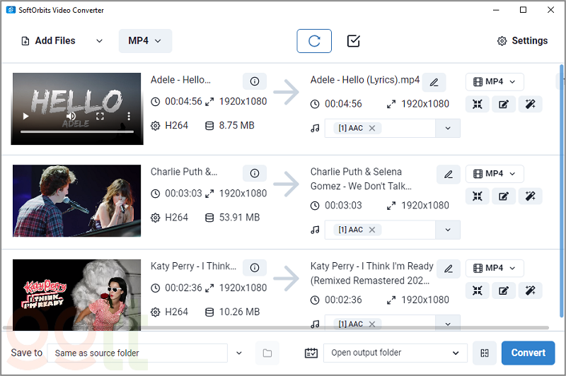Show info for Katy Perry video

tap(255, 267)
